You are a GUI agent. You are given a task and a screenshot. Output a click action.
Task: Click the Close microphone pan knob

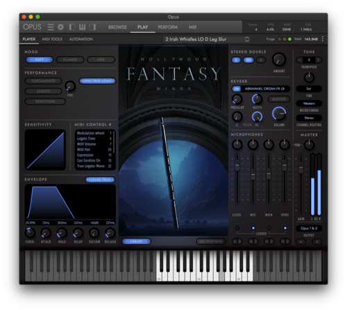click(237, 144)
